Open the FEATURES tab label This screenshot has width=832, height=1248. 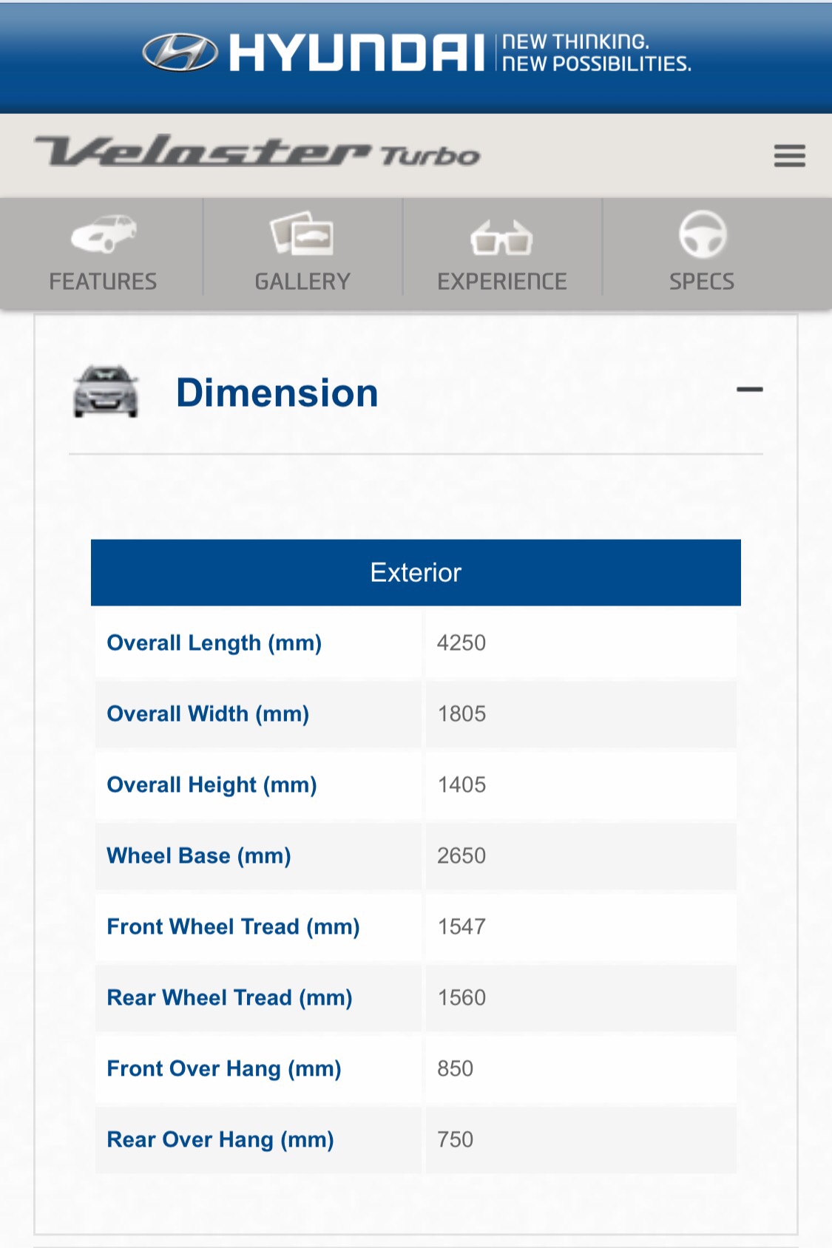tap(103, 282)
